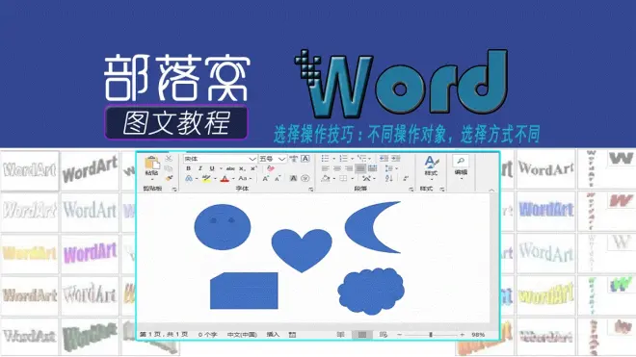The width and height of the screenshot is (636, 357).
Task: Expand the font color dropdown arrow
Action: [x=233, y=179]
